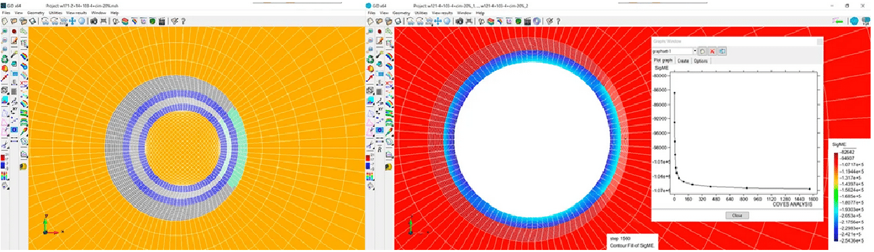Click the first new-project icon in left window toolbar
Viewport: 874px width, 252px height.
click(5, 21)
